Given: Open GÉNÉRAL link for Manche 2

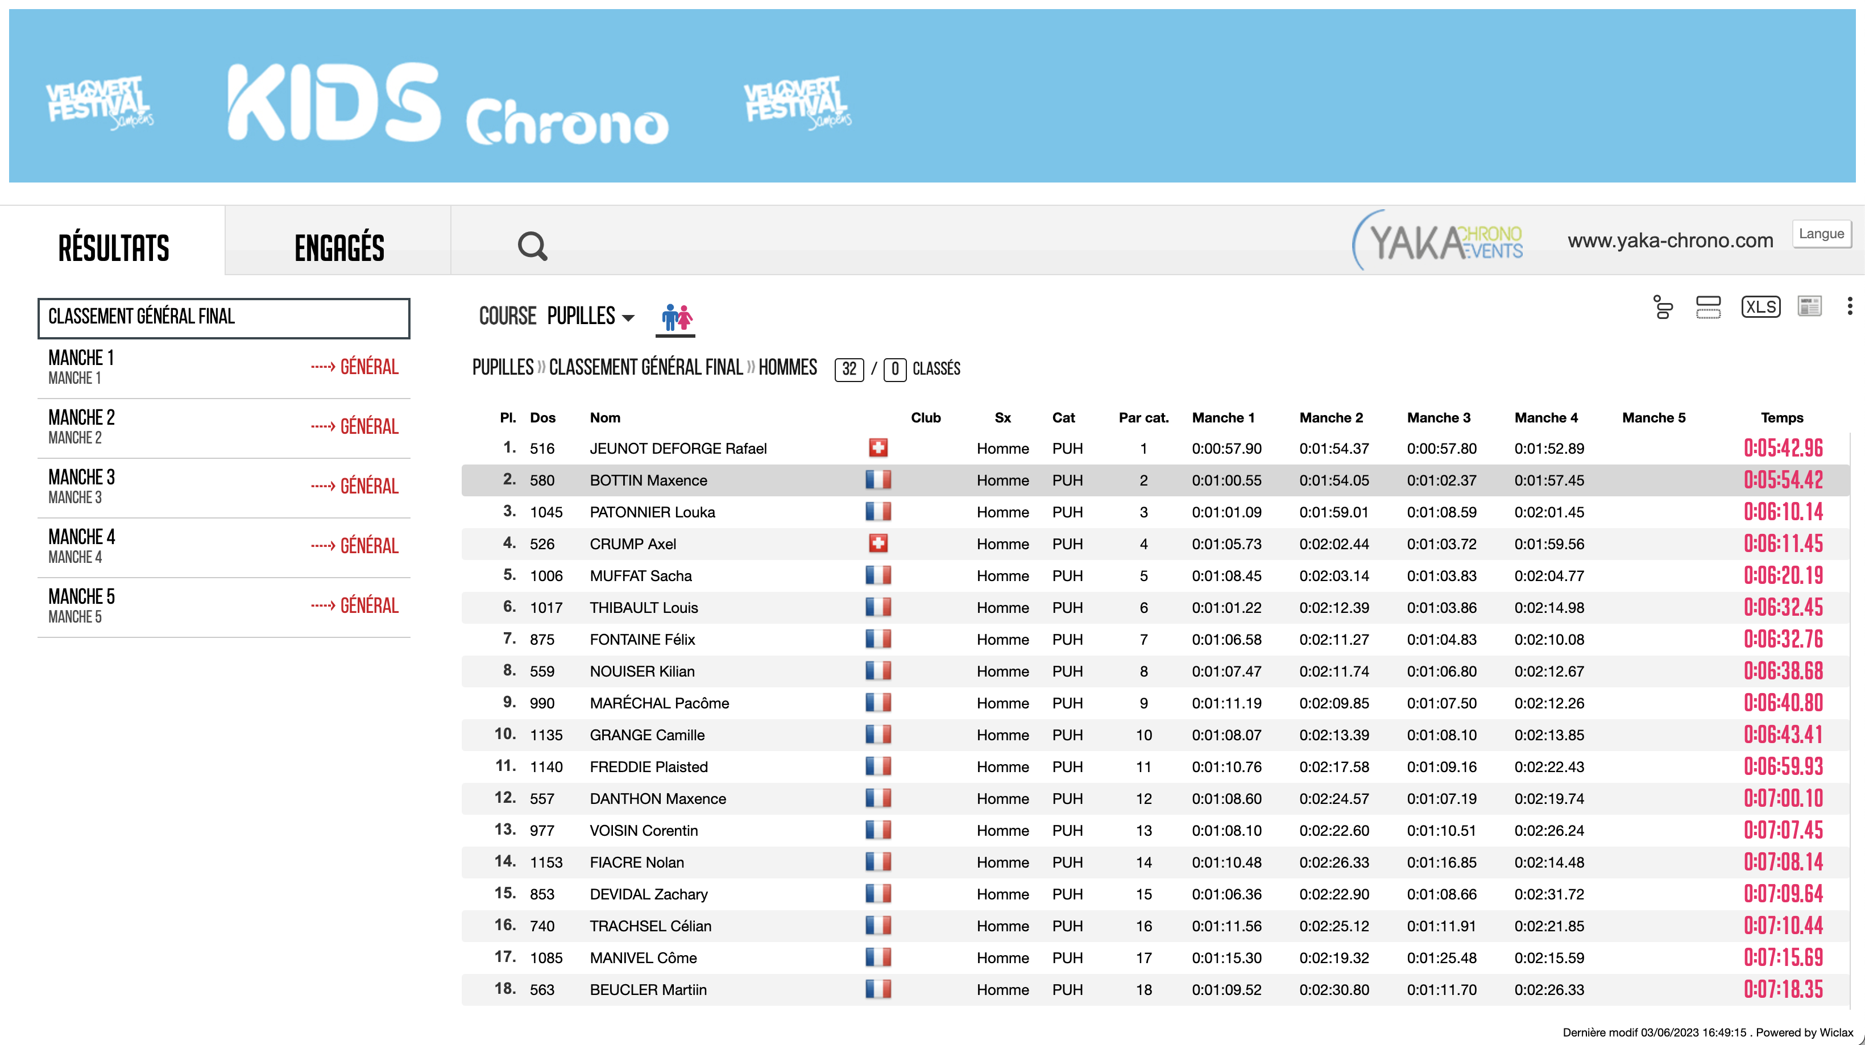Looking at the screenshot, I should (x=355, y=426).
